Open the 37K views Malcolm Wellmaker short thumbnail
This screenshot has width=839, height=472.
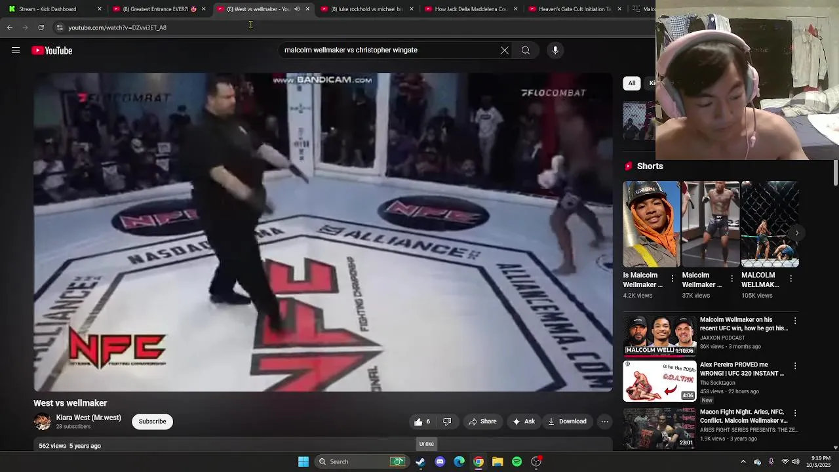[711, 224]
